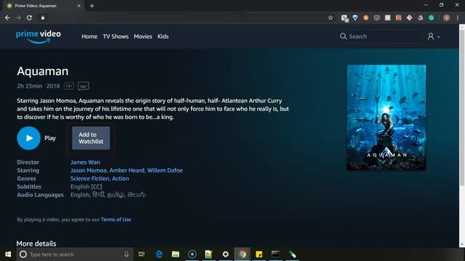Viewport: 465px width, 261px height.
Task: Click the Aquaman title text
Action: point(43,71)
